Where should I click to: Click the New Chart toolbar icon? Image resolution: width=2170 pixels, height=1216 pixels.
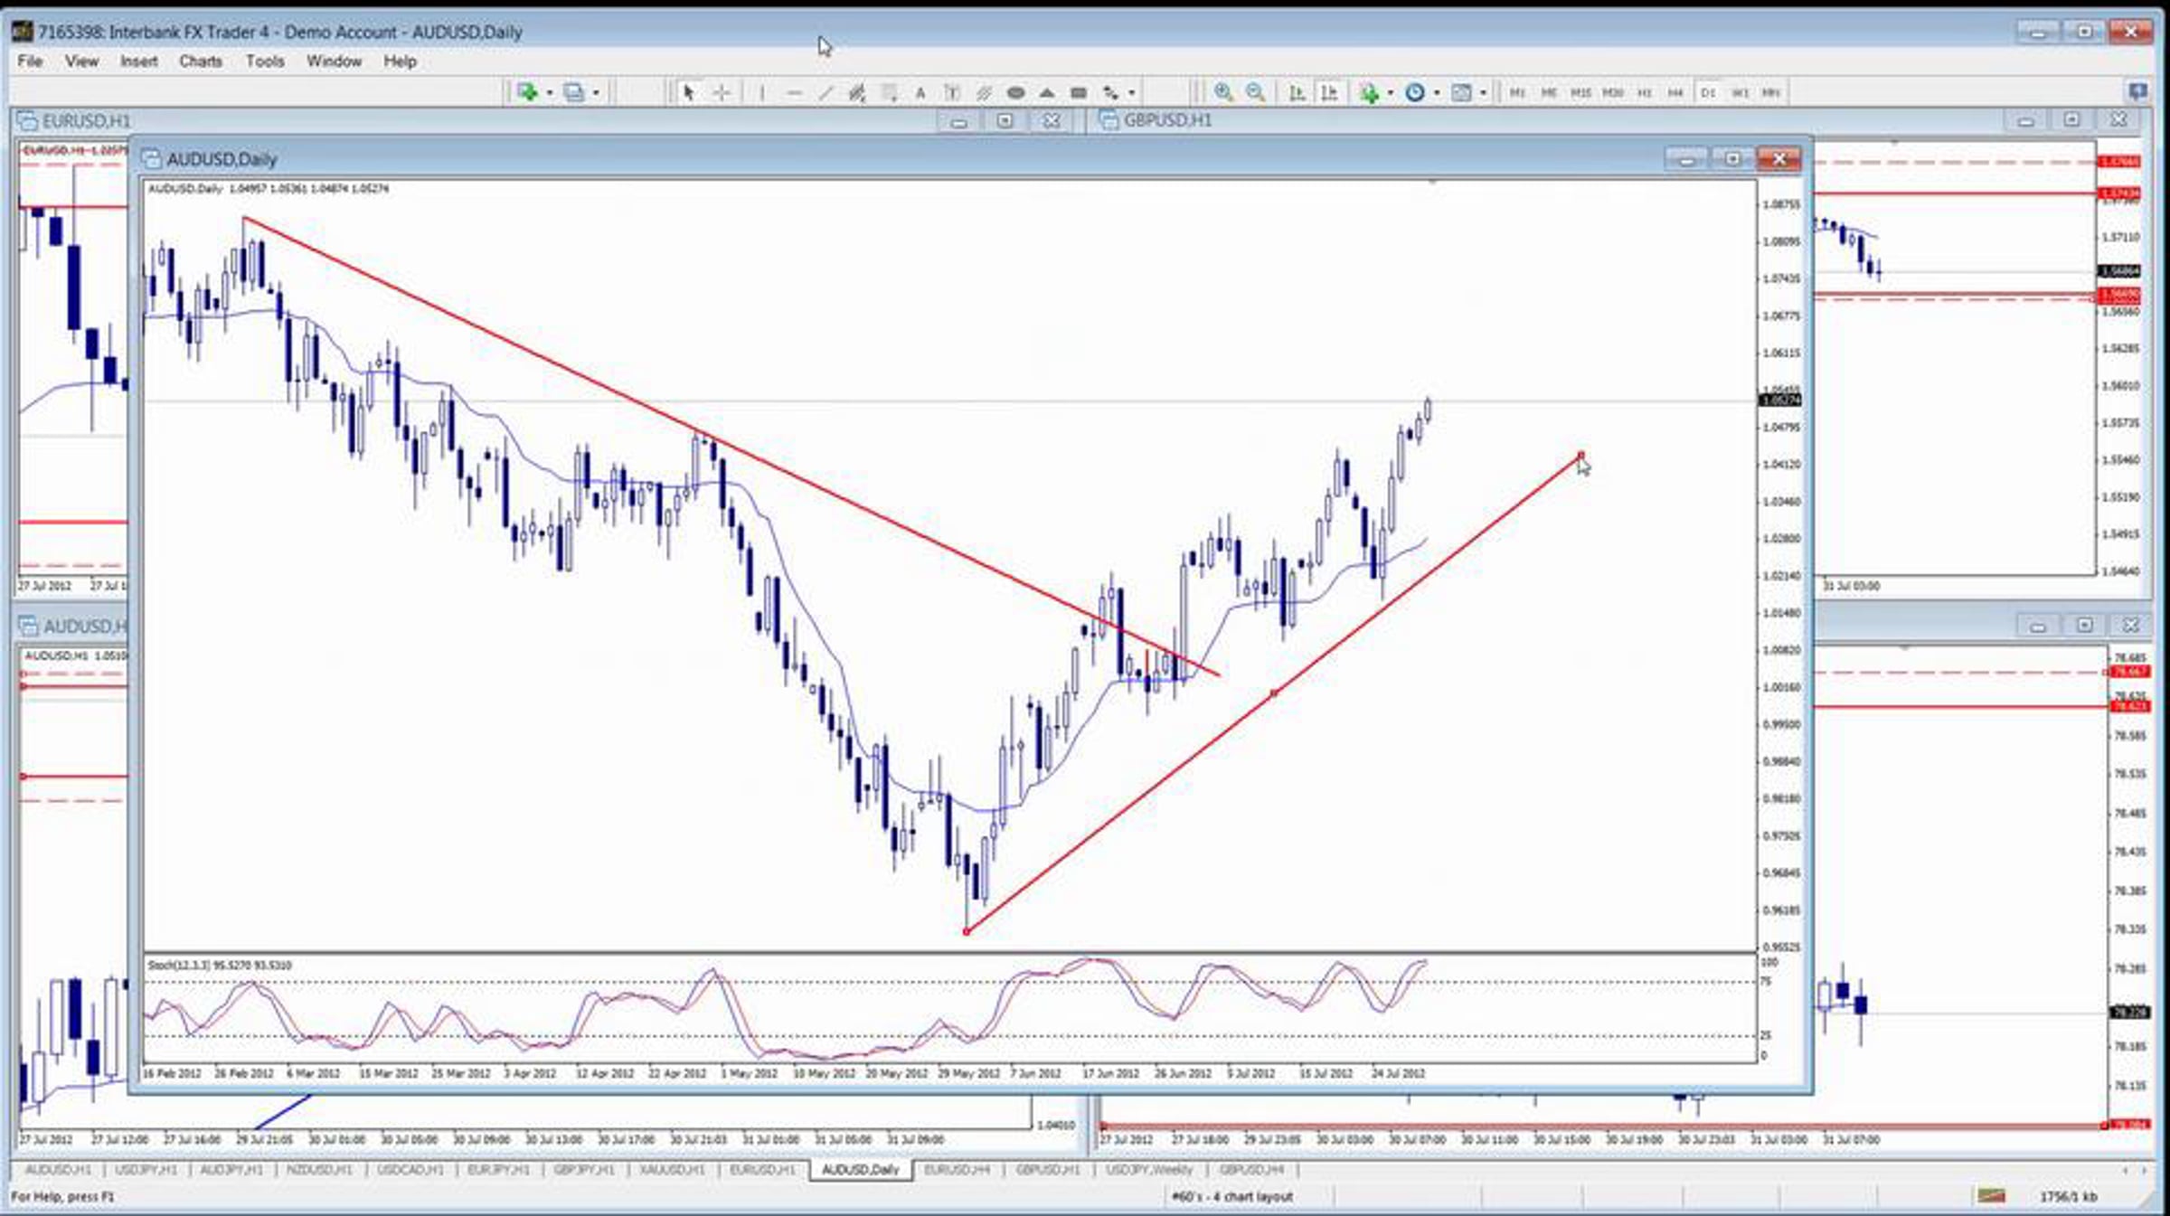526,92
